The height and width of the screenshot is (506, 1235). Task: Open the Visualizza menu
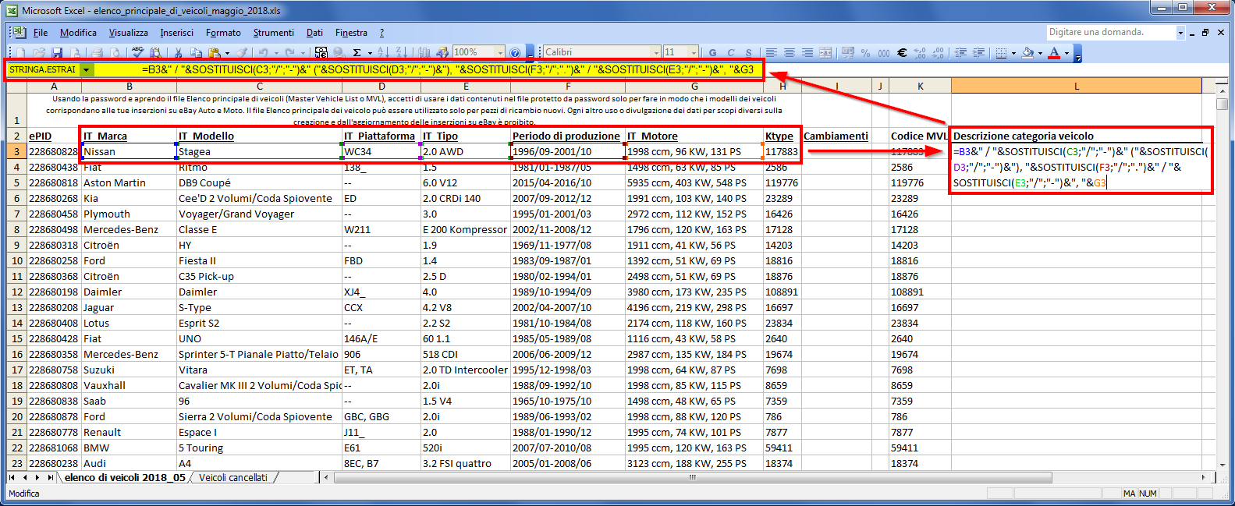(128, 33)
